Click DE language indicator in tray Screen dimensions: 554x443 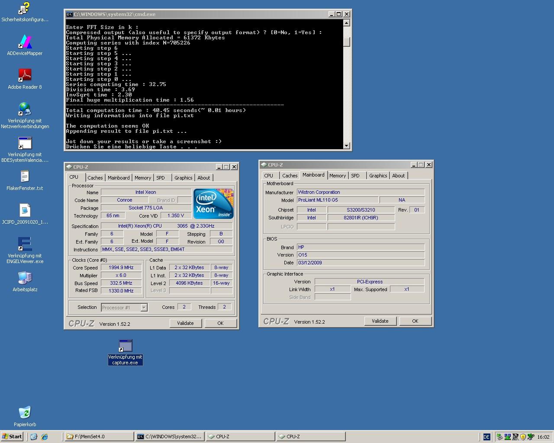click(486, 437)
